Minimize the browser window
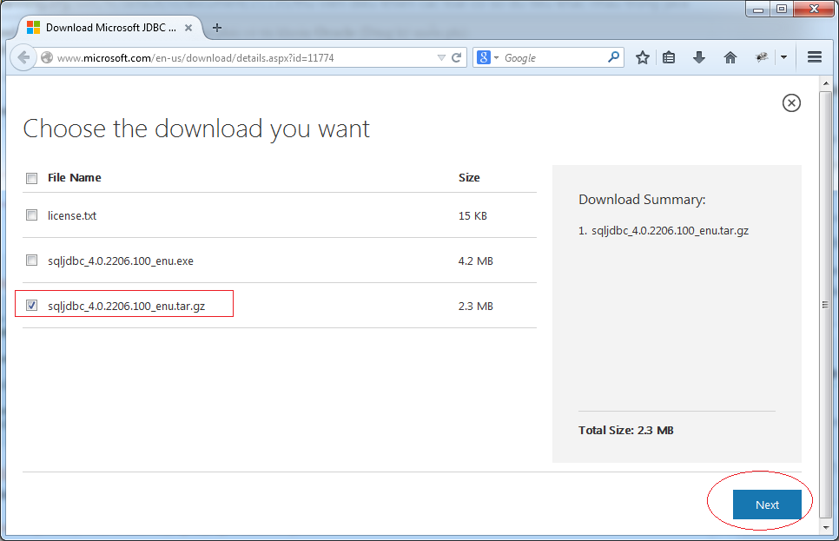Viewport: 839px width, 541px height. coord(757,9)
